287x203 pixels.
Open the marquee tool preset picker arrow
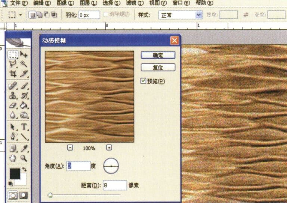coord(21,15)
